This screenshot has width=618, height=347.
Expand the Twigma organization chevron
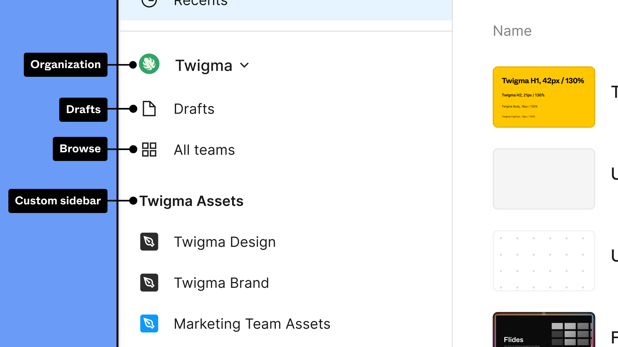point(245,65)
